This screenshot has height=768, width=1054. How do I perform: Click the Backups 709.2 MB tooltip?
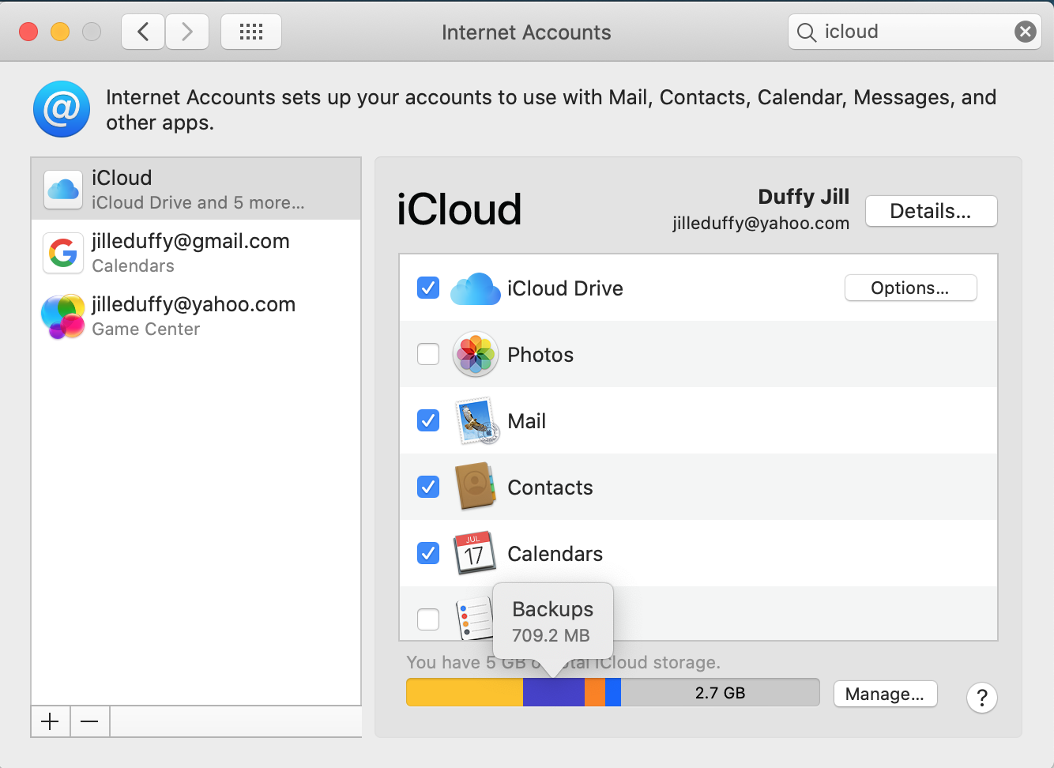553,622
